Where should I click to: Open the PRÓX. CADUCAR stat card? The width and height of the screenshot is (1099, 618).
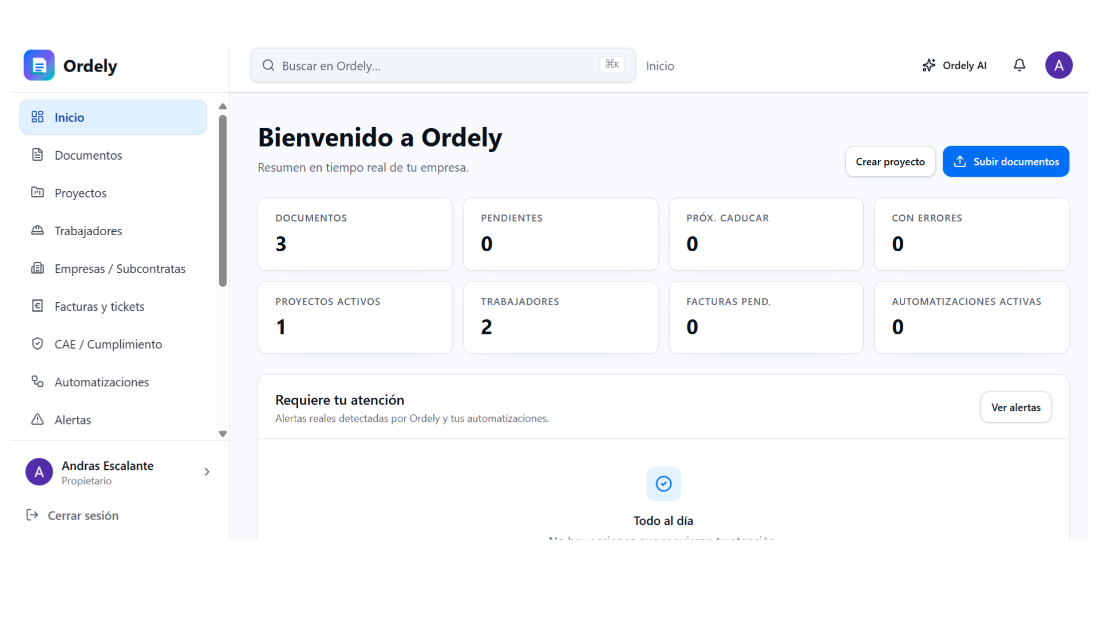click(766, 234)
